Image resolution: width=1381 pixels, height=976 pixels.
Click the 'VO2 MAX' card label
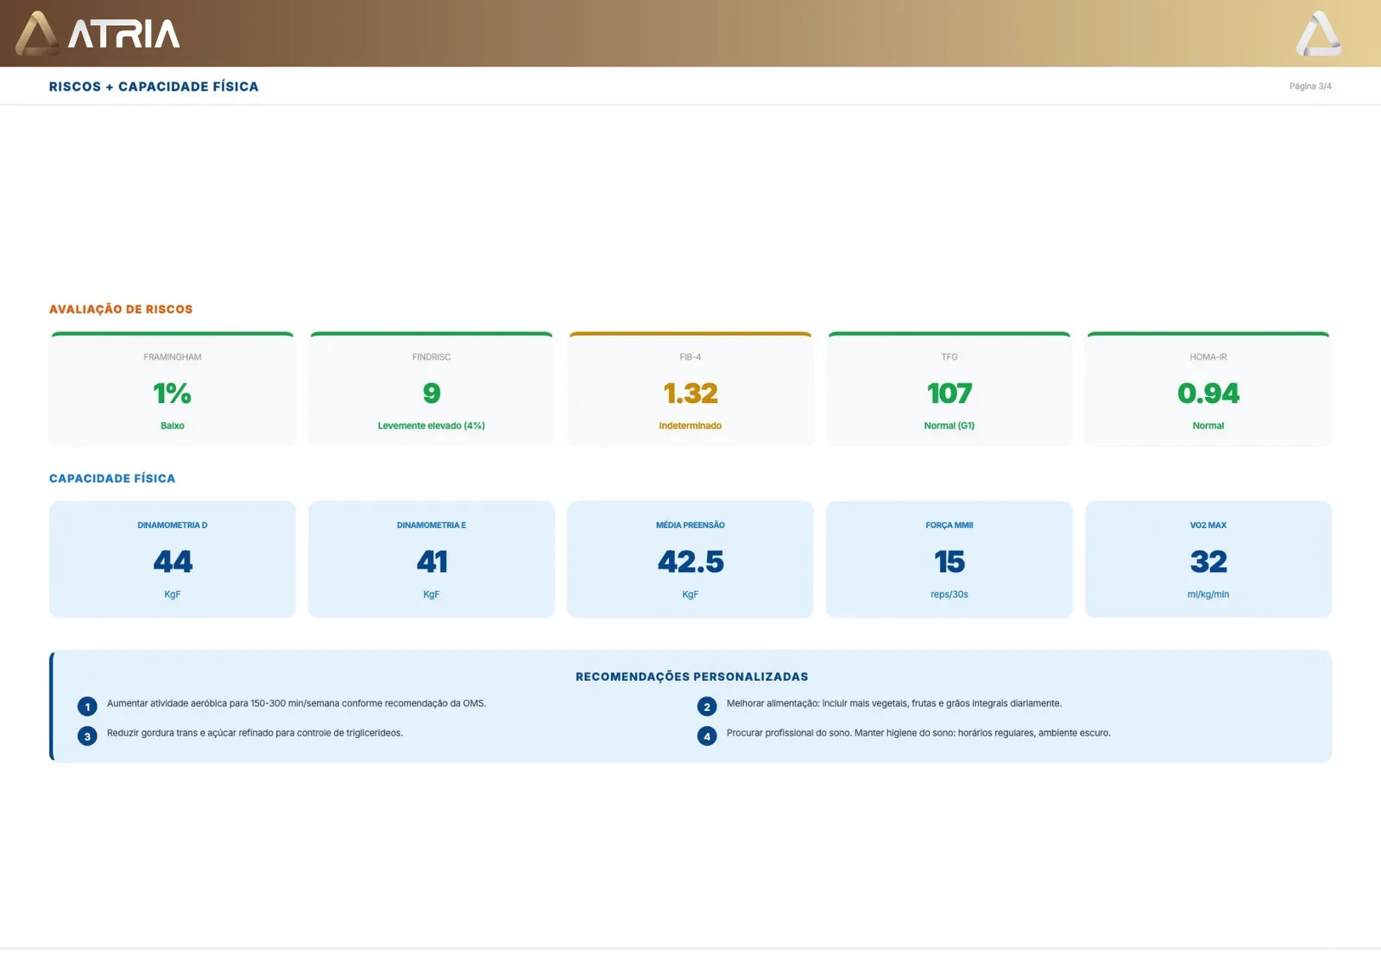(1208, 525)
